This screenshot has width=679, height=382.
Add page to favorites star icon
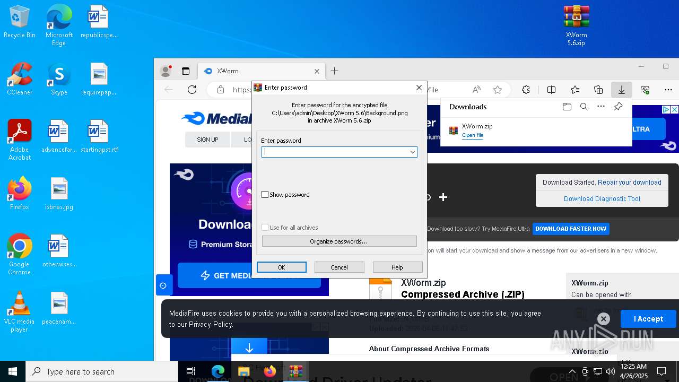pyautogui.click(x=498, y=90)
